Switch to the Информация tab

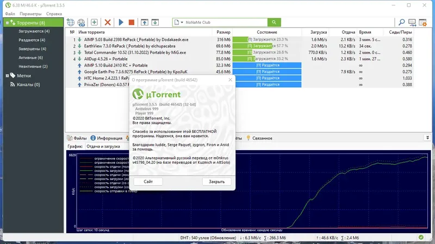[107, 138]
